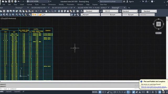This screenshot has width=168, height=94.
Task: Click the Redo arrow in standard toolbar
Action: tap(41, 11)
